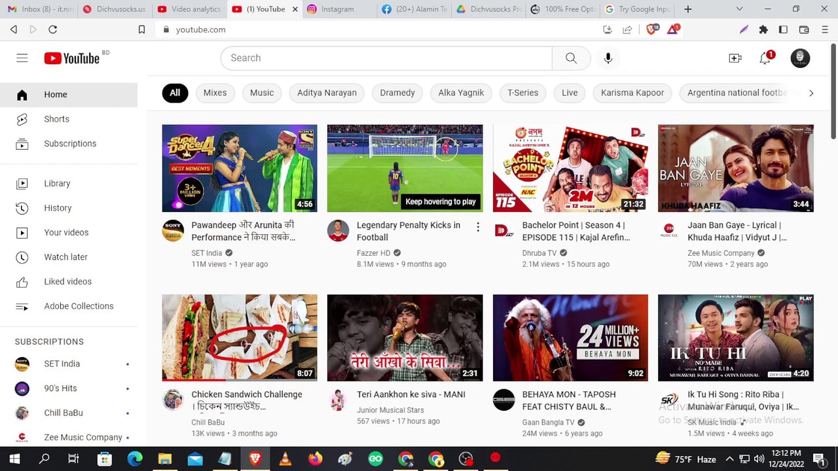Share this page icon in address bar
Image resolution: width=838 pixels, height=471 pixels.
(627, 29)
